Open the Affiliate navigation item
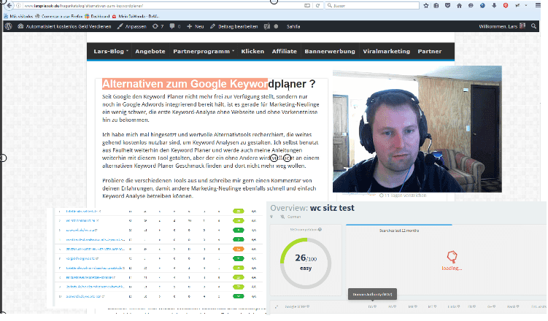The height and width of the screenshot is (321, 548). 284,51
